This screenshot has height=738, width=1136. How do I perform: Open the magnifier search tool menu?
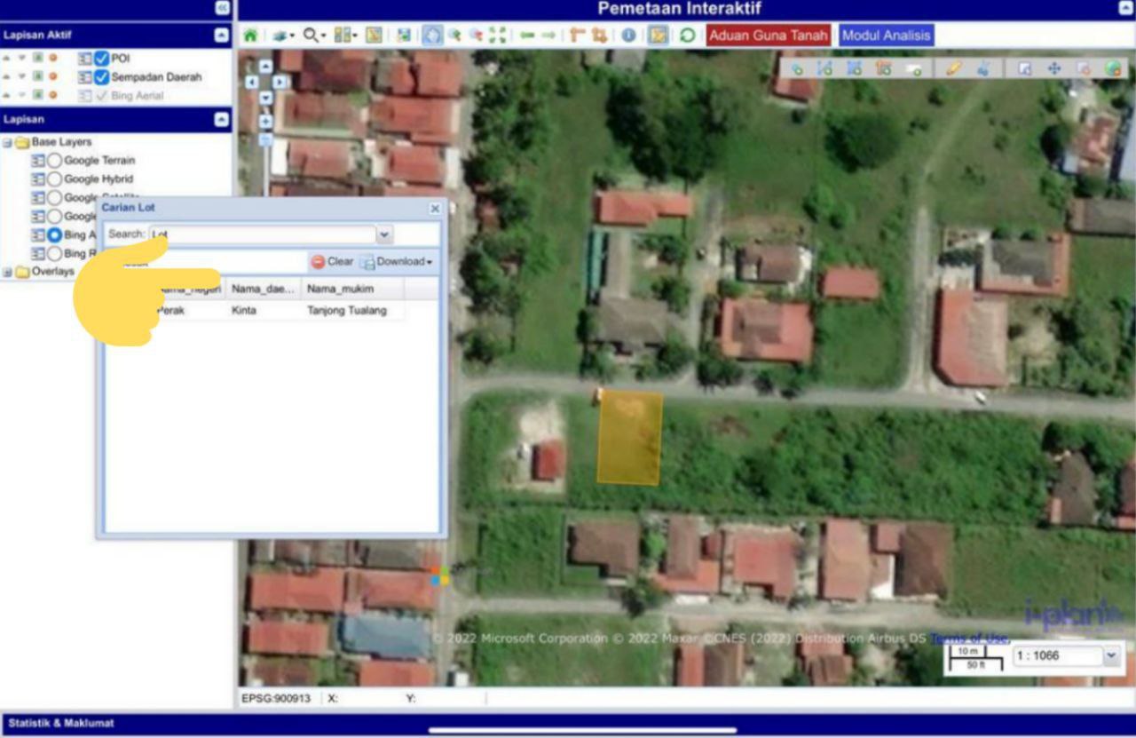[x=313, y=36]
